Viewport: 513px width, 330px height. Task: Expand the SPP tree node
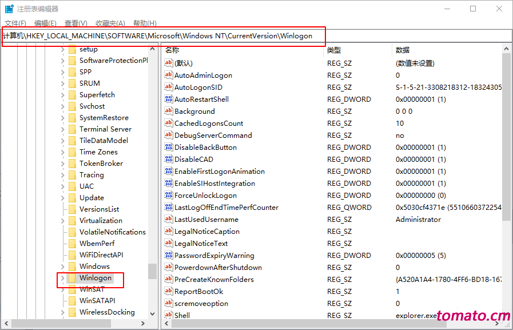click(x=62, y=72)
